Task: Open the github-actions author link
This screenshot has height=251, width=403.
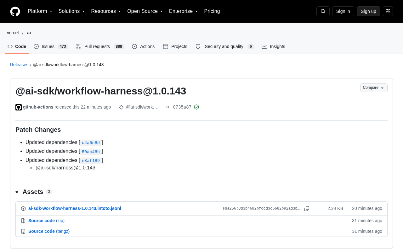Action: [38, 107]
